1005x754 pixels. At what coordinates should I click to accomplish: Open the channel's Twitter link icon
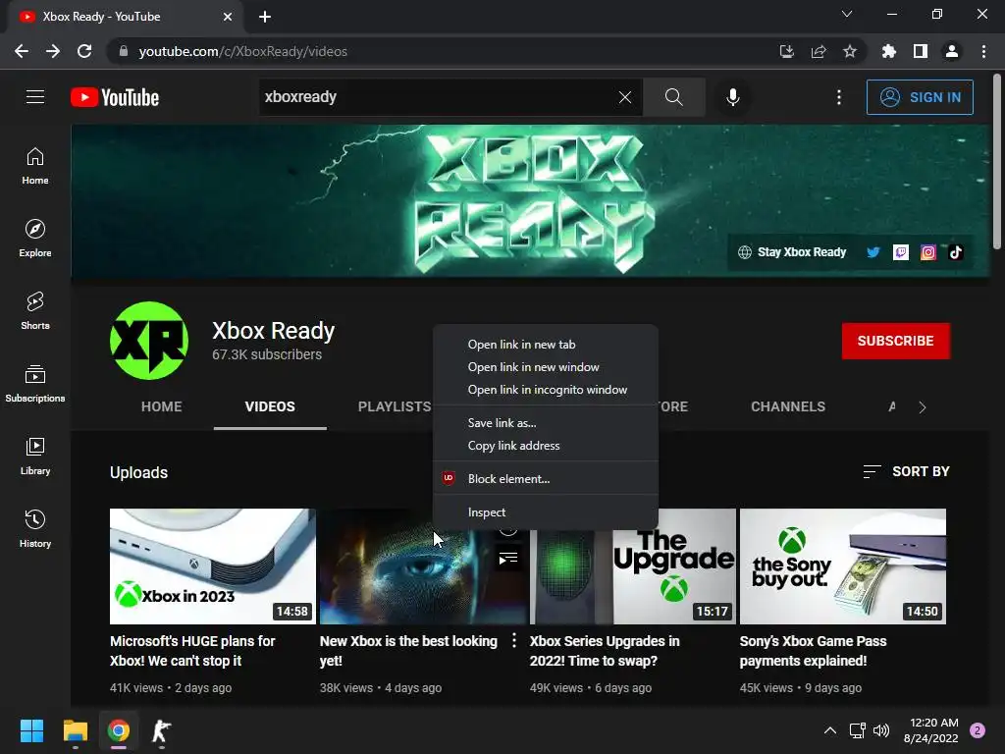tap(873, 252)
